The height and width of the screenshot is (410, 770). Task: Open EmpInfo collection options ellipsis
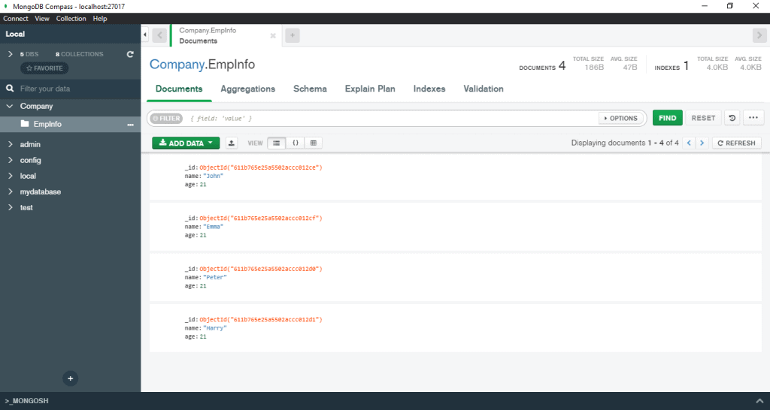click(x=130, y=125)
